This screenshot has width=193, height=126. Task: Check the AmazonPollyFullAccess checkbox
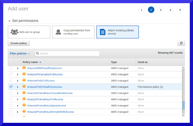(x=11, y=80)
